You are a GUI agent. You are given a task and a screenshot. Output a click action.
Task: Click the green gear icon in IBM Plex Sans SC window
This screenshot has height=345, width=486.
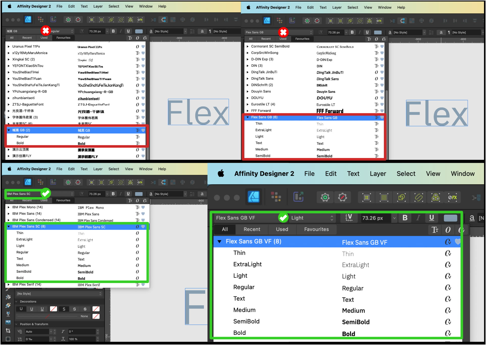(68, 182)
